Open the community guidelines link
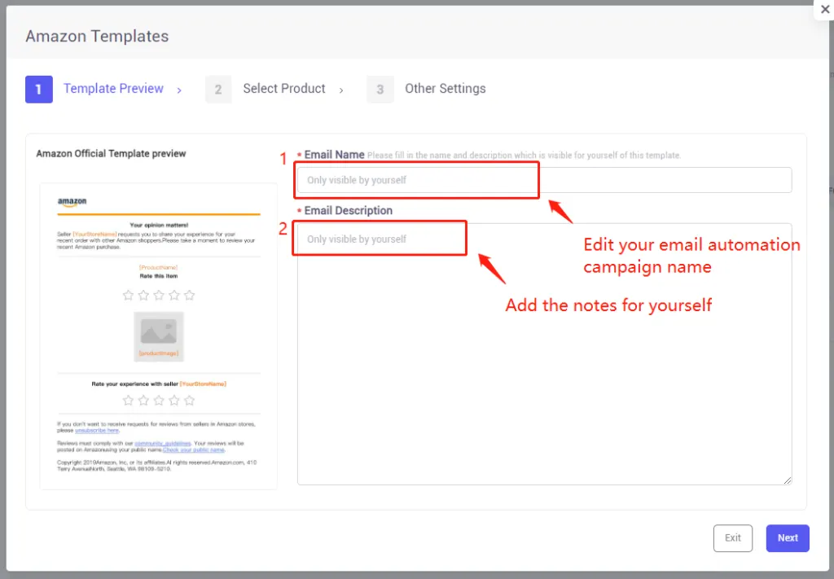 [163, 444]
